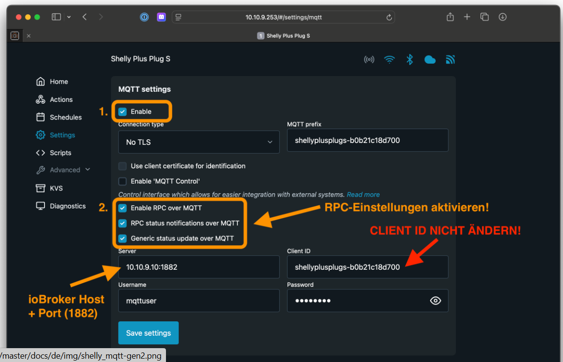
Task: Open the Read more link
Action: point(363,195)
